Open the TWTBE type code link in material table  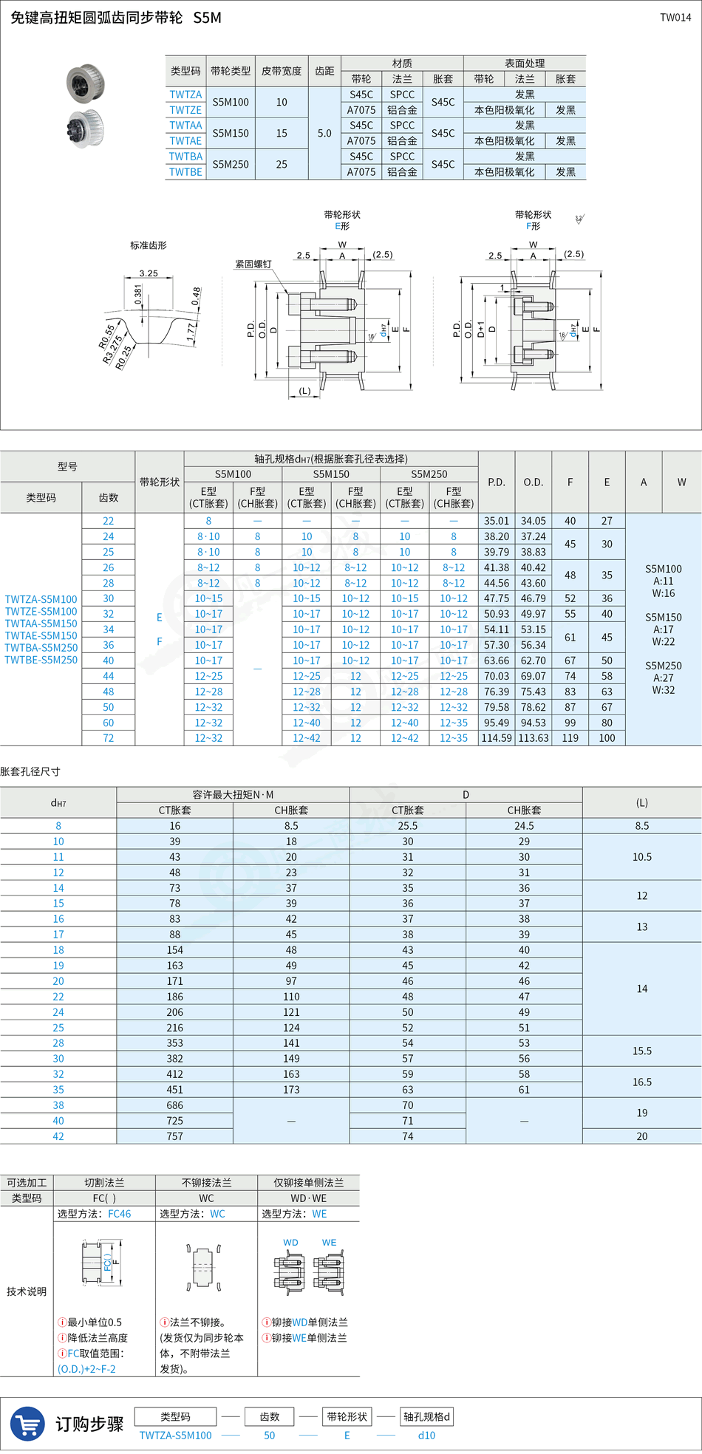pos(185,172)
